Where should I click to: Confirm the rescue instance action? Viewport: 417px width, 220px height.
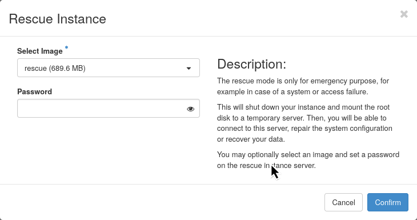click(388, 202)
